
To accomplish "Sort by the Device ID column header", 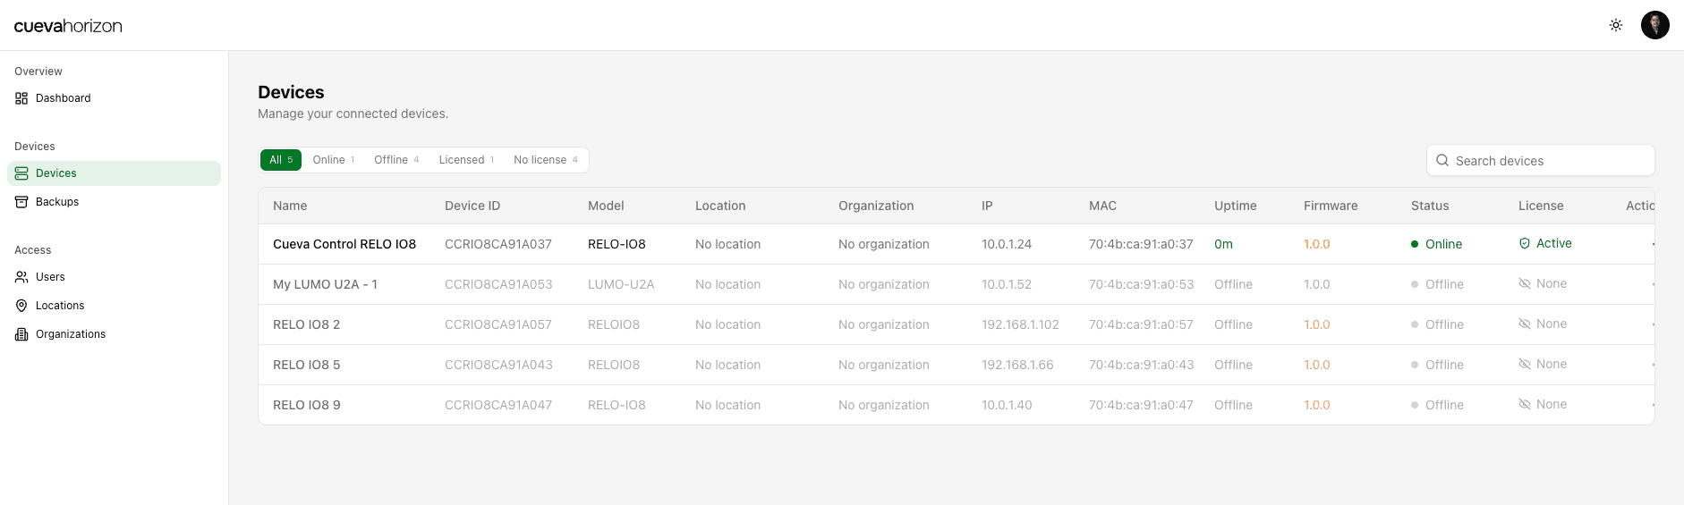I will 472,206.
